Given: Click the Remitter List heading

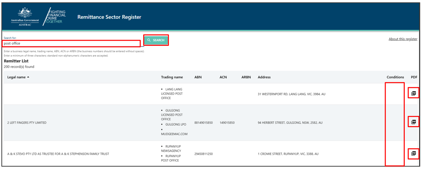Looking at the screenshot, I should (16, 61).
